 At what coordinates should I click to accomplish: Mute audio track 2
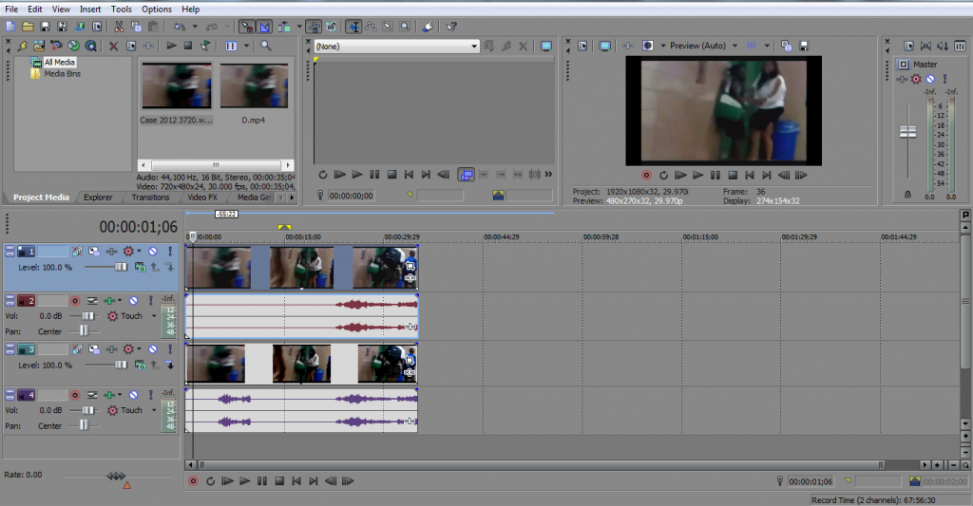[x=133, y=301]
